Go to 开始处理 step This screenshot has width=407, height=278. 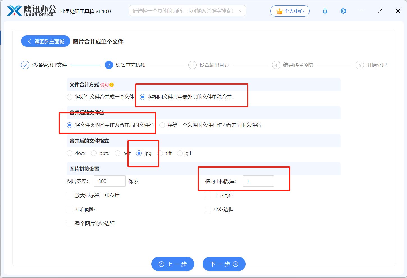377,65
